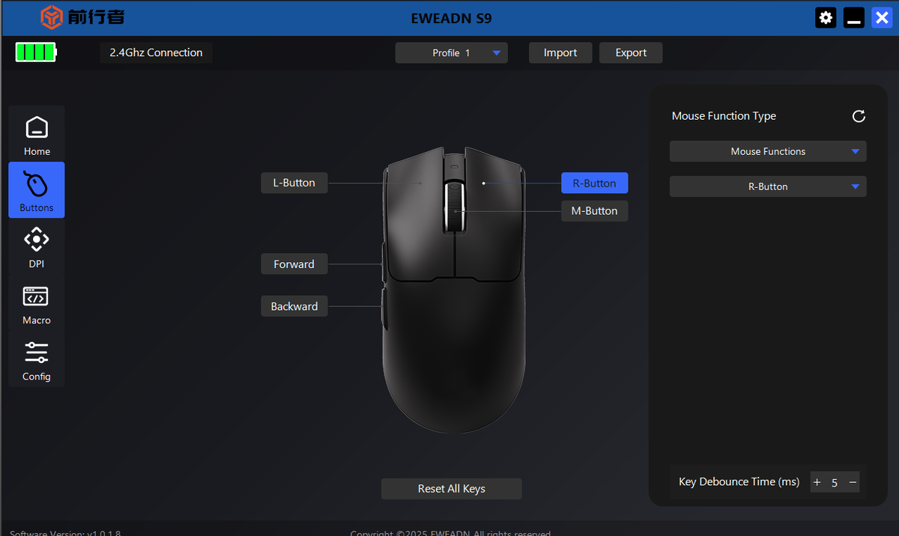Screen dimensions: 899x536
Task: Click the settings gear icon
Action: 826,18
